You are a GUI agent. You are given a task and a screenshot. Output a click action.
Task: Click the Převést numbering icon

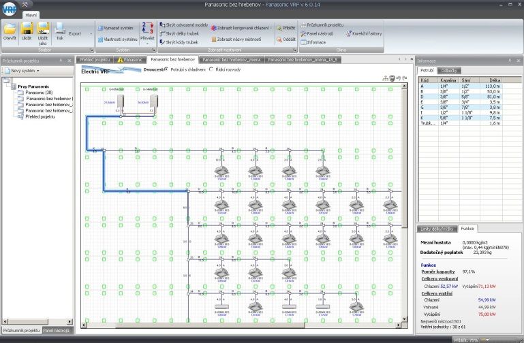(147, 28)
